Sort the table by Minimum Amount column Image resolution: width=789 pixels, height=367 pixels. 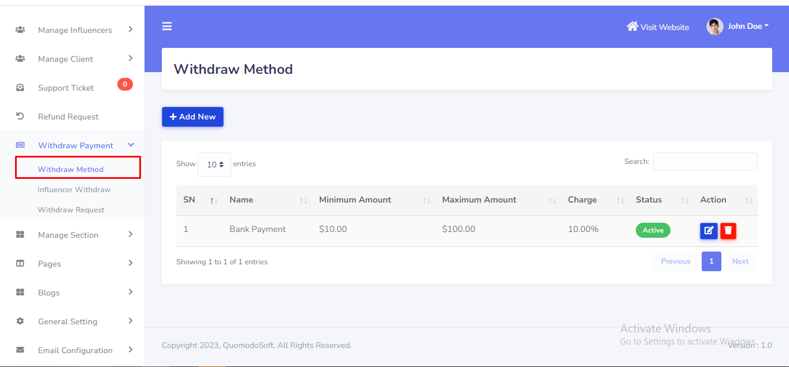(355, 200)
